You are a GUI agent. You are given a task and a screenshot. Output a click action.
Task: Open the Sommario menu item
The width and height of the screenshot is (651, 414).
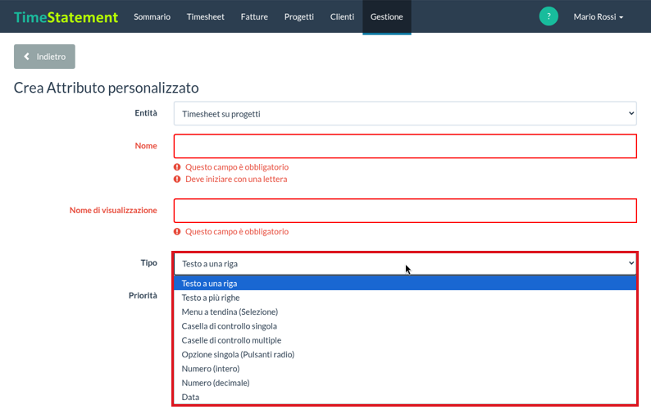pos(152,16)
